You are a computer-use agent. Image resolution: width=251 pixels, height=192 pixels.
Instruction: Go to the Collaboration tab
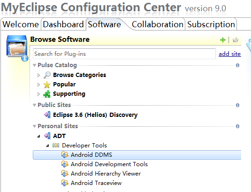pyautogui.click(x=158, y=24)
